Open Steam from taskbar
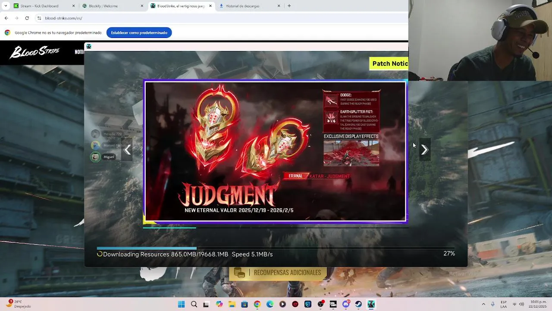 pos(358,304)
